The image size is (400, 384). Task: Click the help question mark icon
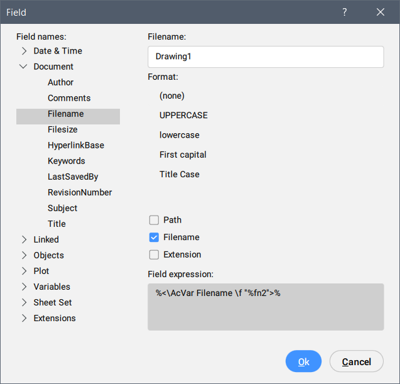point(344,12)
